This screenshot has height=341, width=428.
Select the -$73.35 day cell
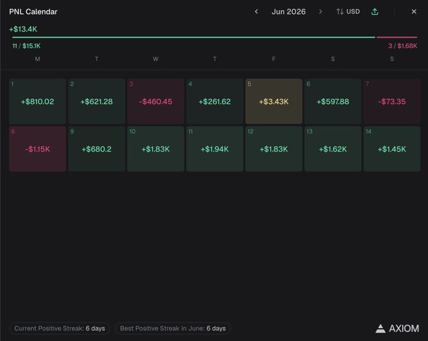[392, 101]
